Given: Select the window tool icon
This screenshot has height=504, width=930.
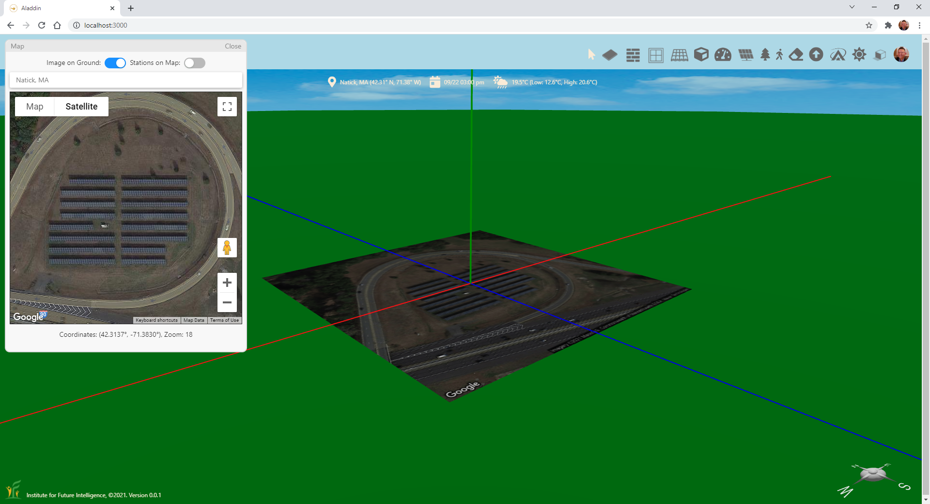Looking at the screenshot, I should (x=656, y=55).
